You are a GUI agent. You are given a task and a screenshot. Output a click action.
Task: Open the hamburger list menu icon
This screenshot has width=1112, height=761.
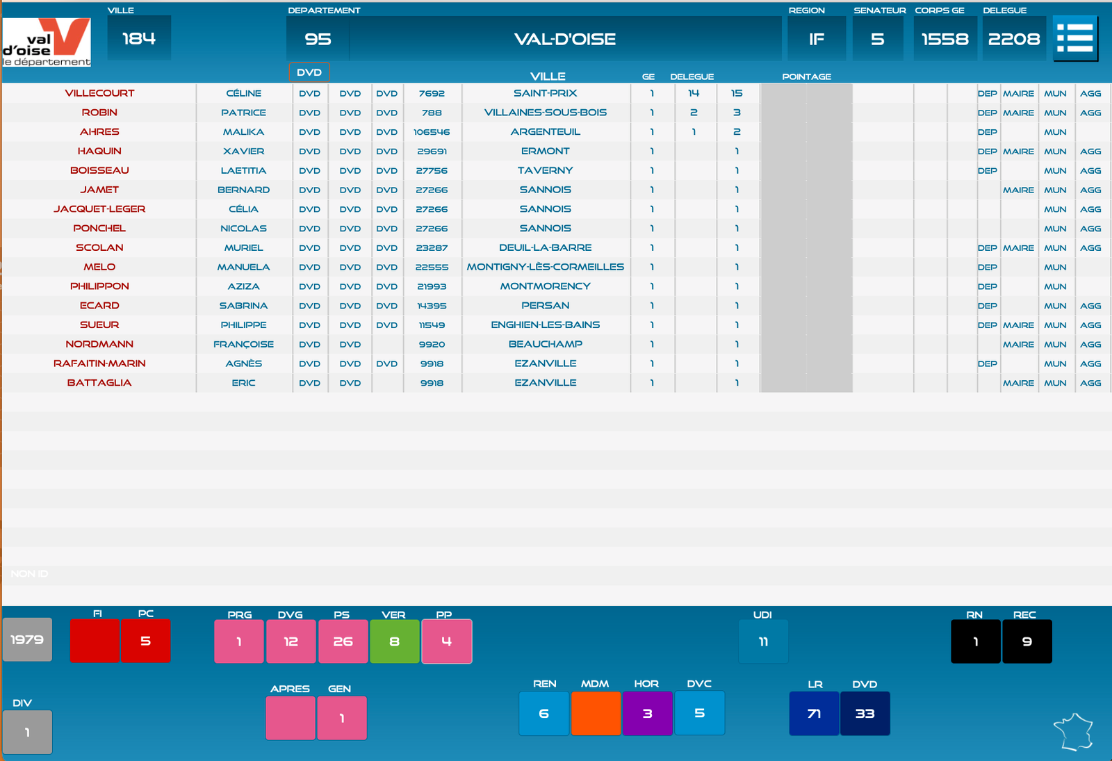(1075, 38)
